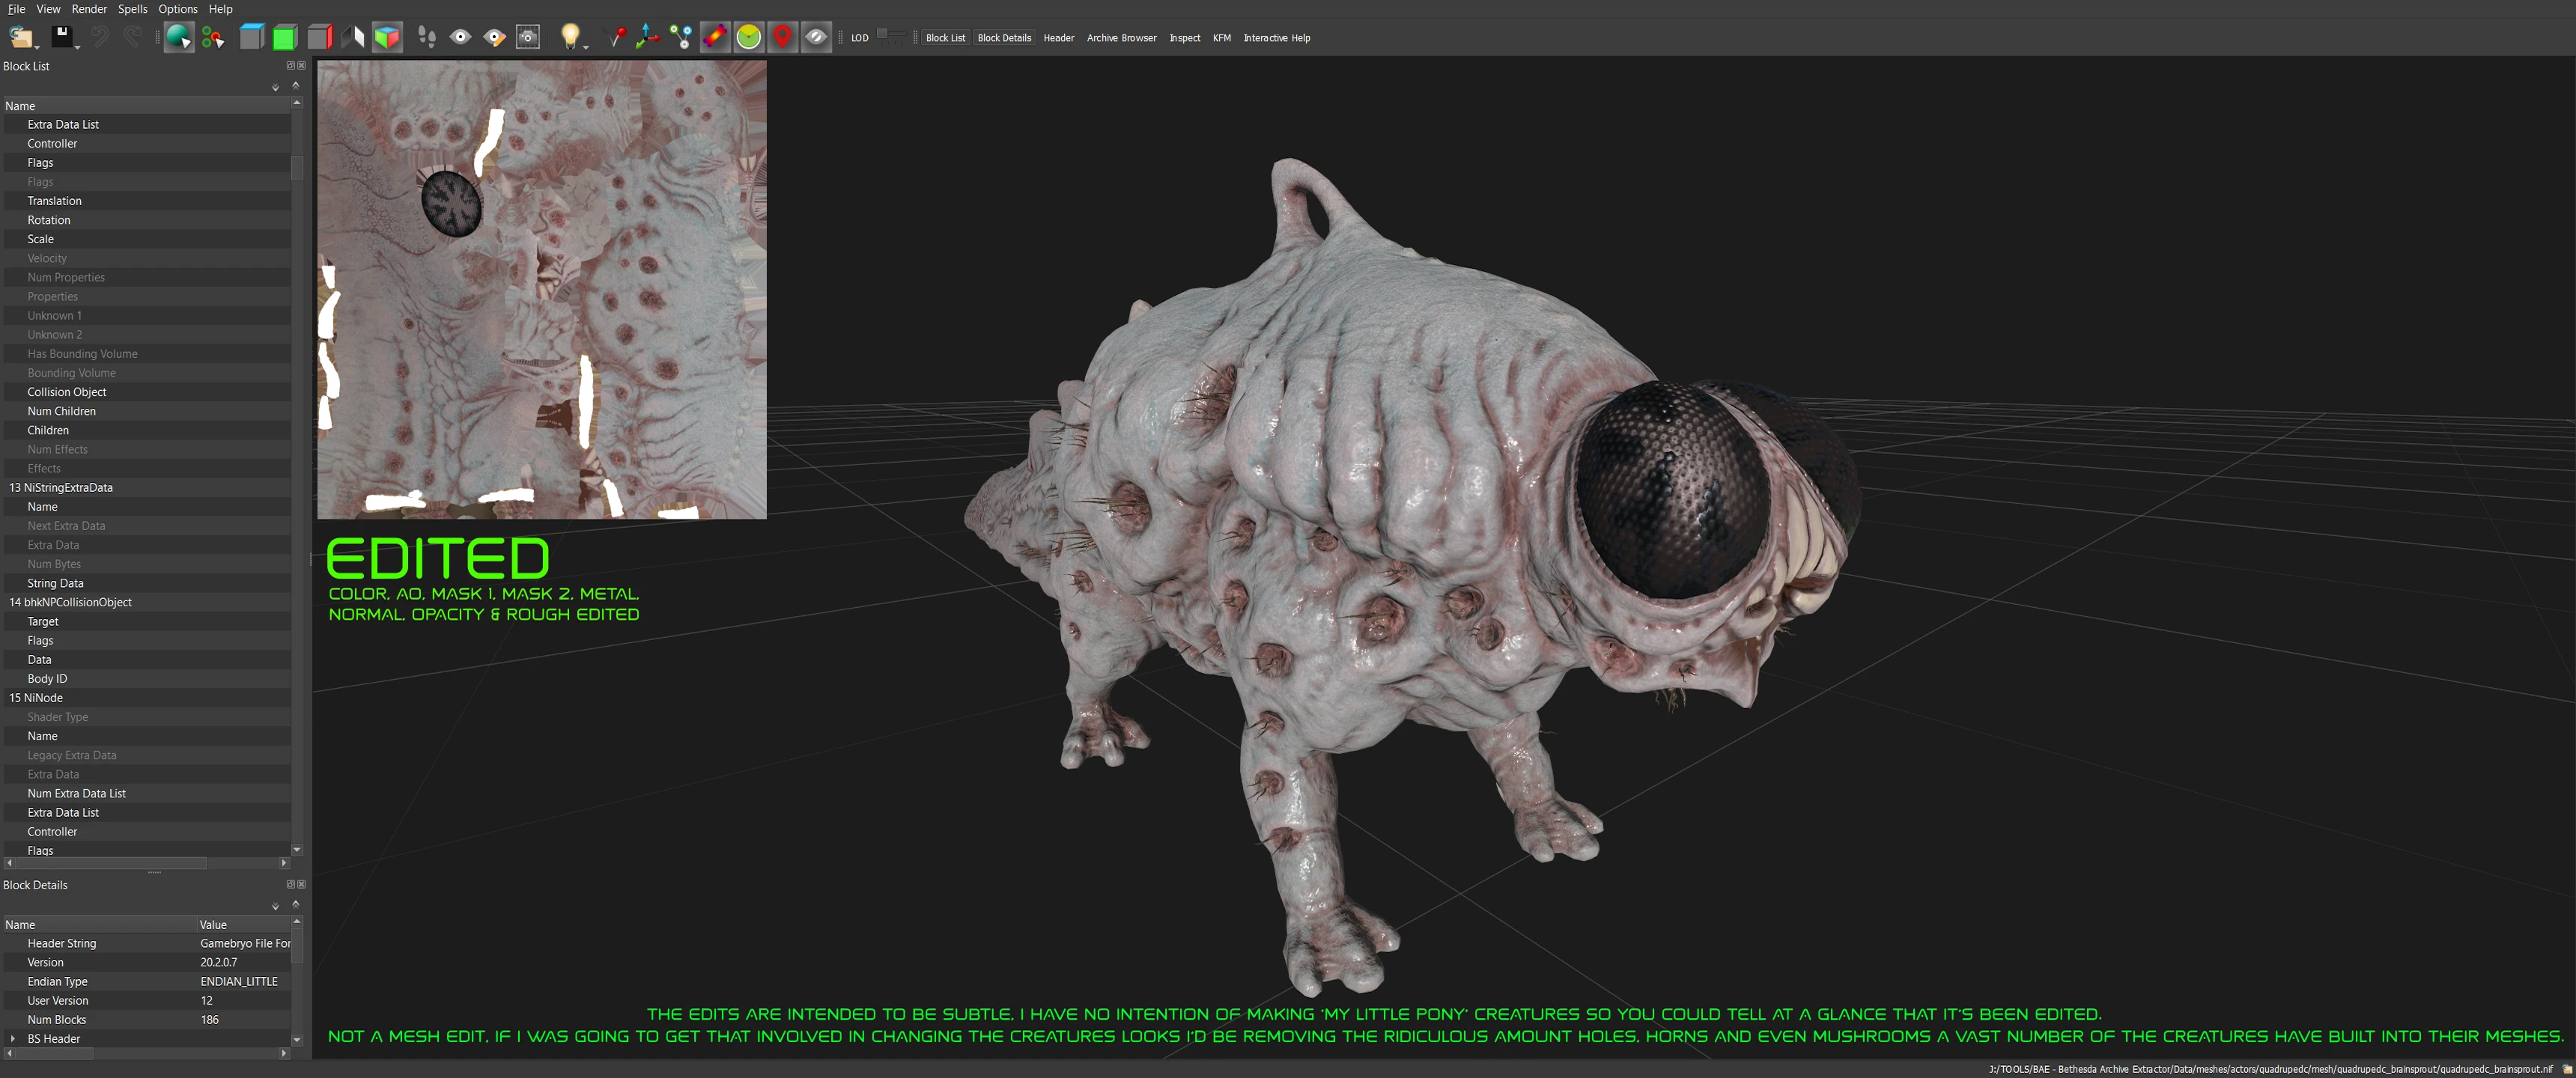This screenshot has width=2576, height=1078.
Task: Toggle the colorful textures button
Action: click(715, 37)
